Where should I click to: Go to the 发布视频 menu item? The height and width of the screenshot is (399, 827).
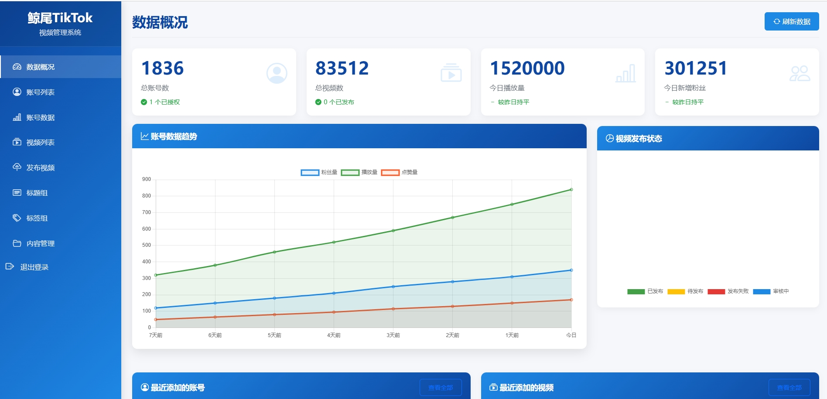tap(41, 167)
